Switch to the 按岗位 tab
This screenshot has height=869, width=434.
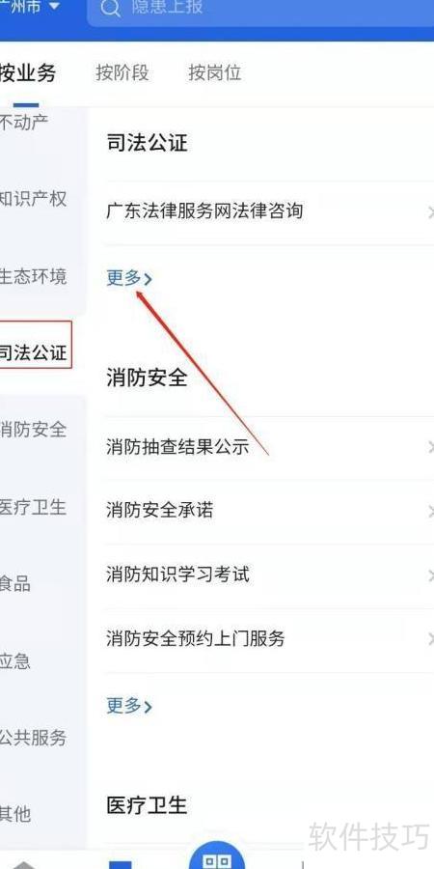(215, 72)
